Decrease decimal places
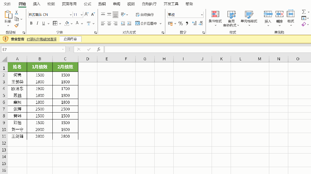 tap(201, 23)
